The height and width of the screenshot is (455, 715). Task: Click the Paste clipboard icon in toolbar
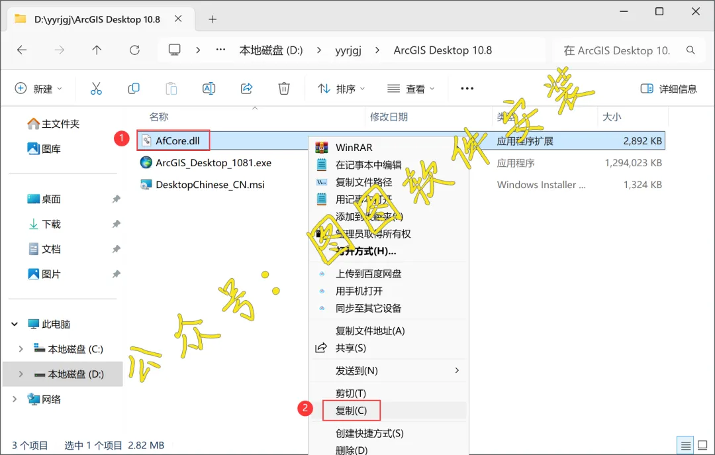(171, 89)
